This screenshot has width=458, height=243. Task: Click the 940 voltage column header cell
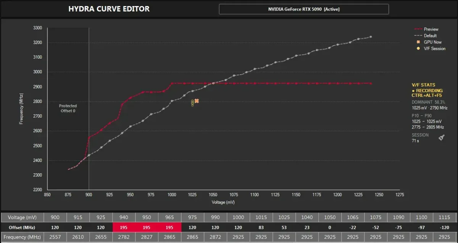pyautogui.click(x=124, y=217)
